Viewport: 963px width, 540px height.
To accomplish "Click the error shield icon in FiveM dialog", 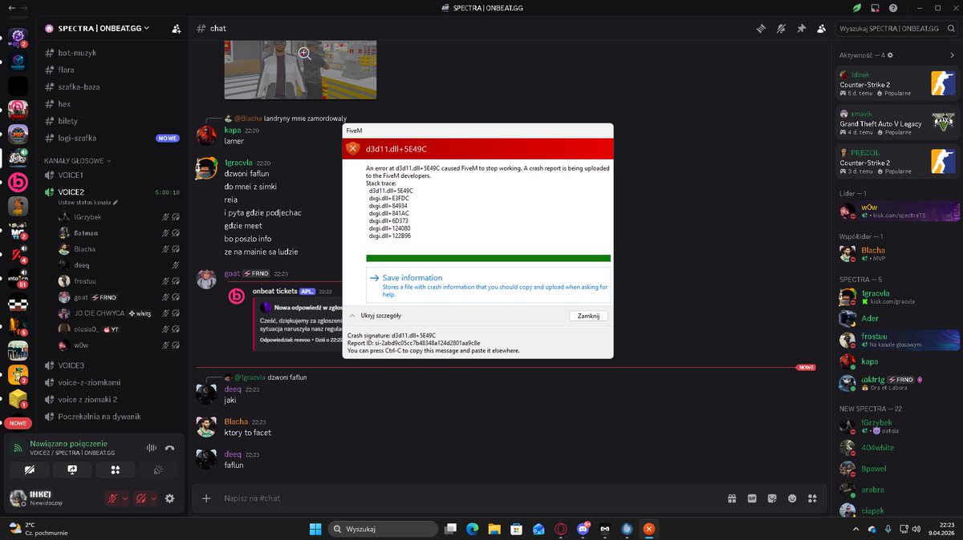I will click(x=352, y=148).
